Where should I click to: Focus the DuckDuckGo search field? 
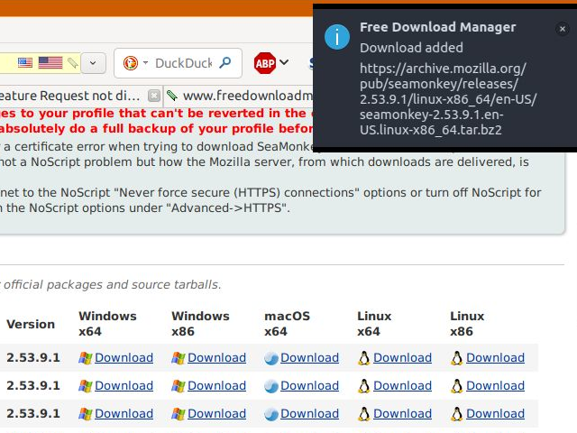[184, 63]
